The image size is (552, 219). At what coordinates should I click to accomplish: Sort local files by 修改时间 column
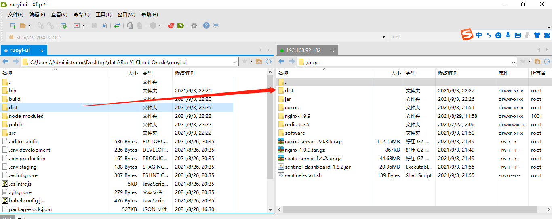tap(185, 73)
